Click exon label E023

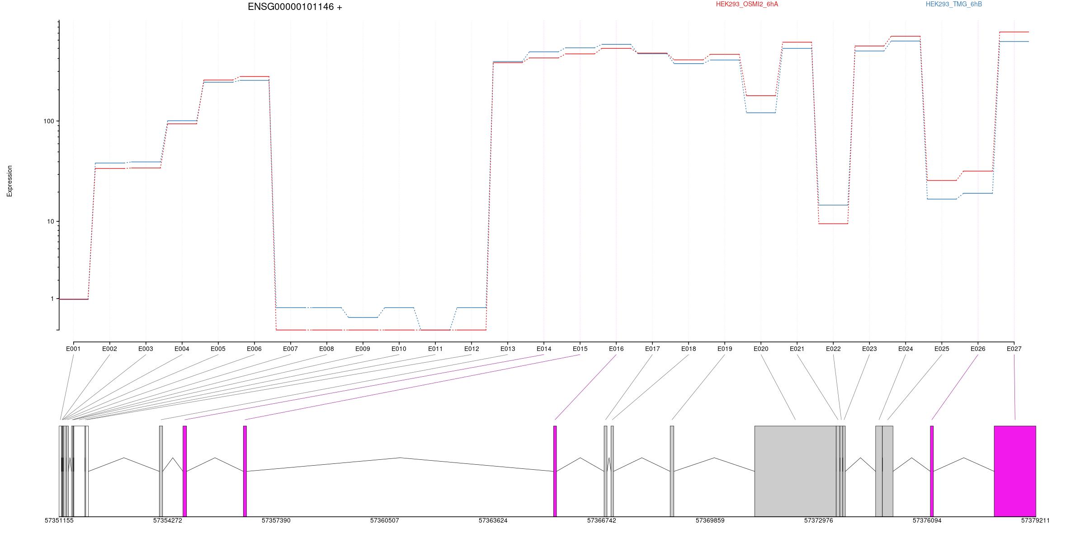point(869,349)
